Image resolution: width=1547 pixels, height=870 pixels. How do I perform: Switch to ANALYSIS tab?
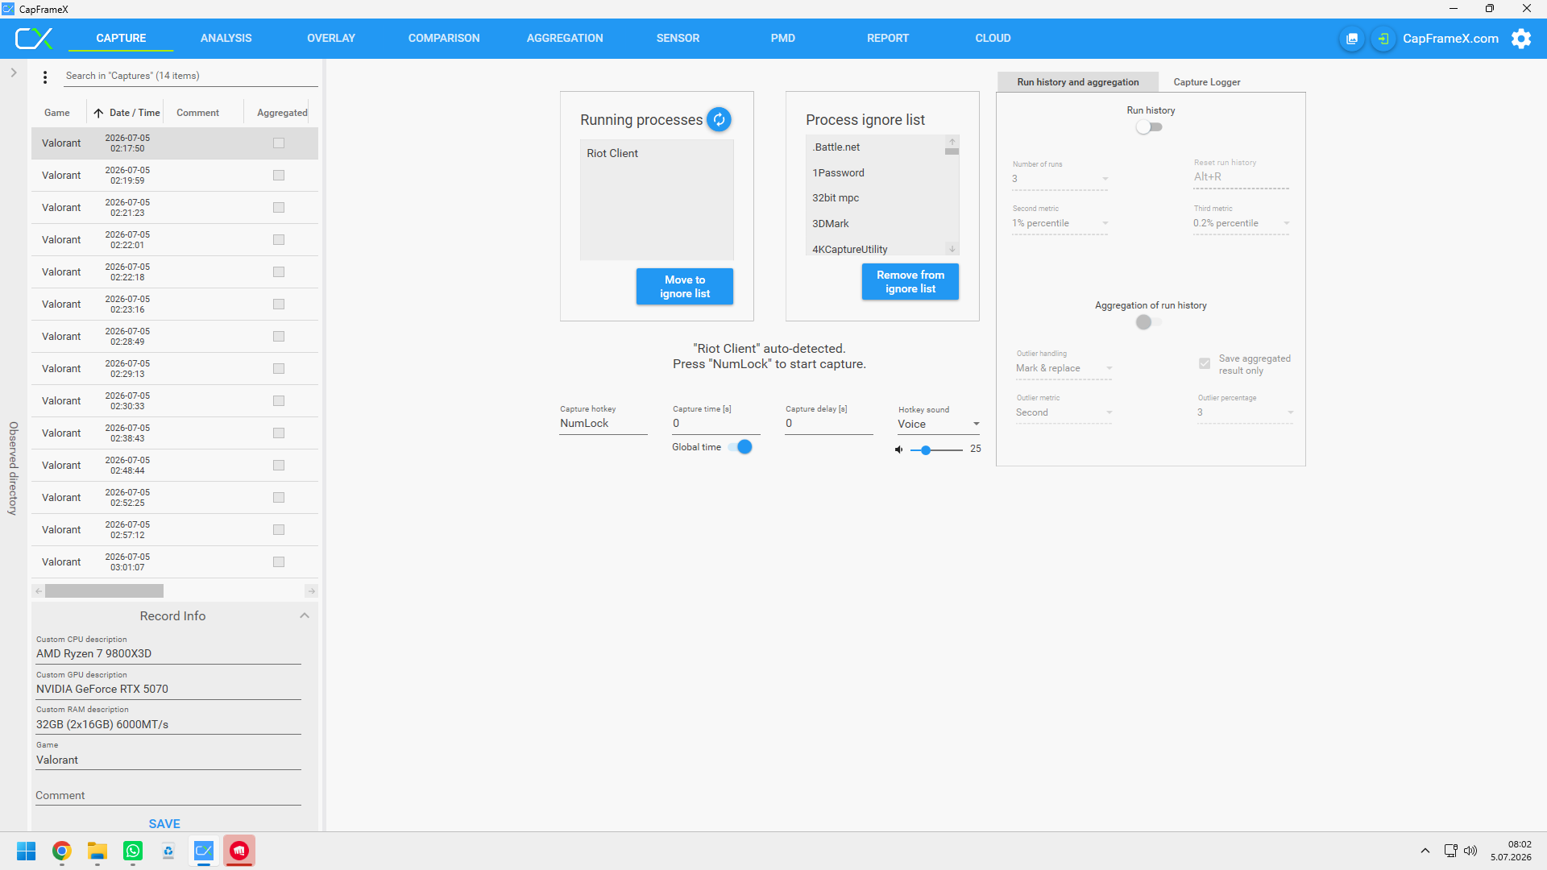(226, 39)
